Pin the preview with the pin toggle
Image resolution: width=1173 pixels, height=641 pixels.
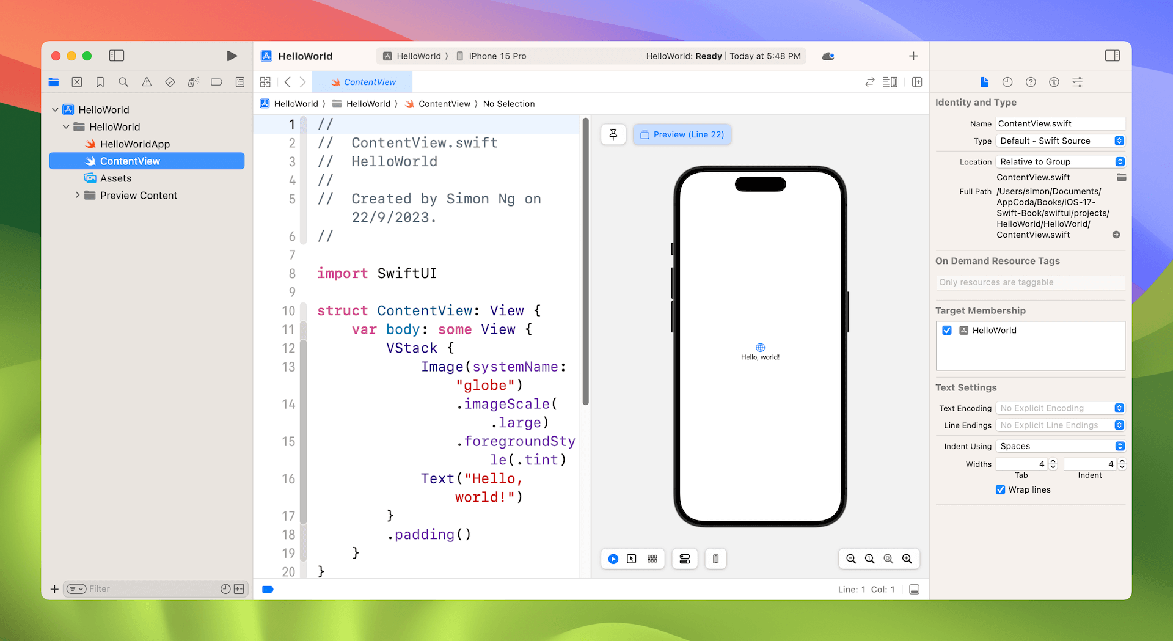click(613, 134)
